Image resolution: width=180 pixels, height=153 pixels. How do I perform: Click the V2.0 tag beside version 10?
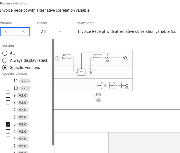tap(25, 88)
